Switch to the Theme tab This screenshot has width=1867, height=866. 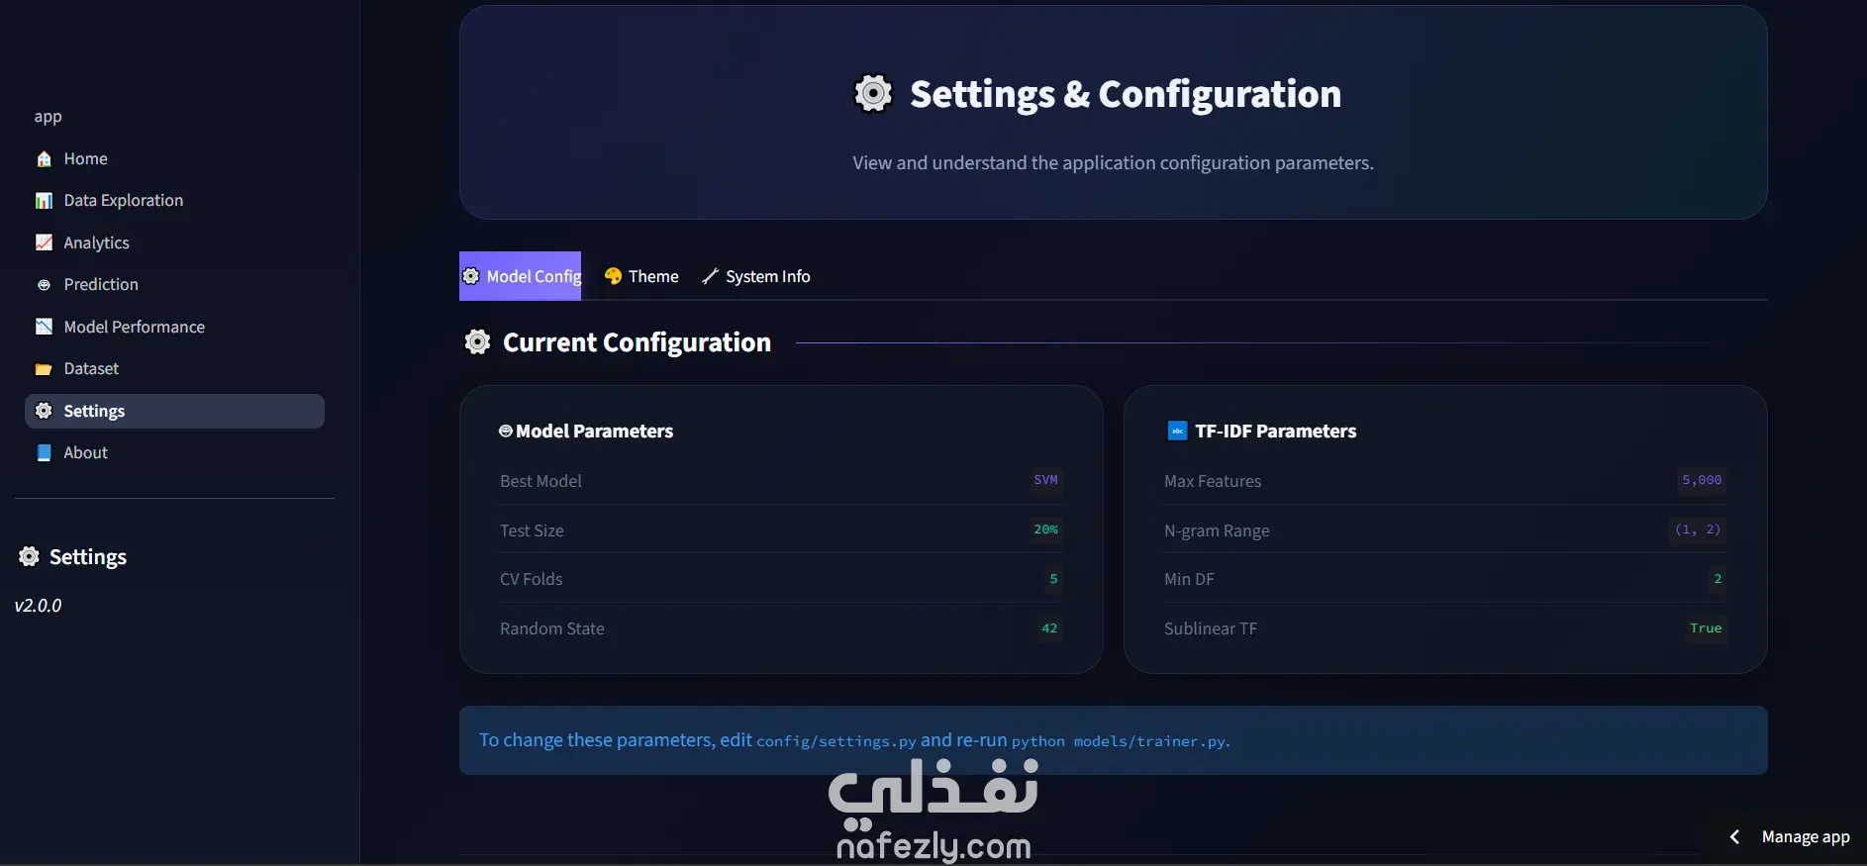(x=641, y=276)
